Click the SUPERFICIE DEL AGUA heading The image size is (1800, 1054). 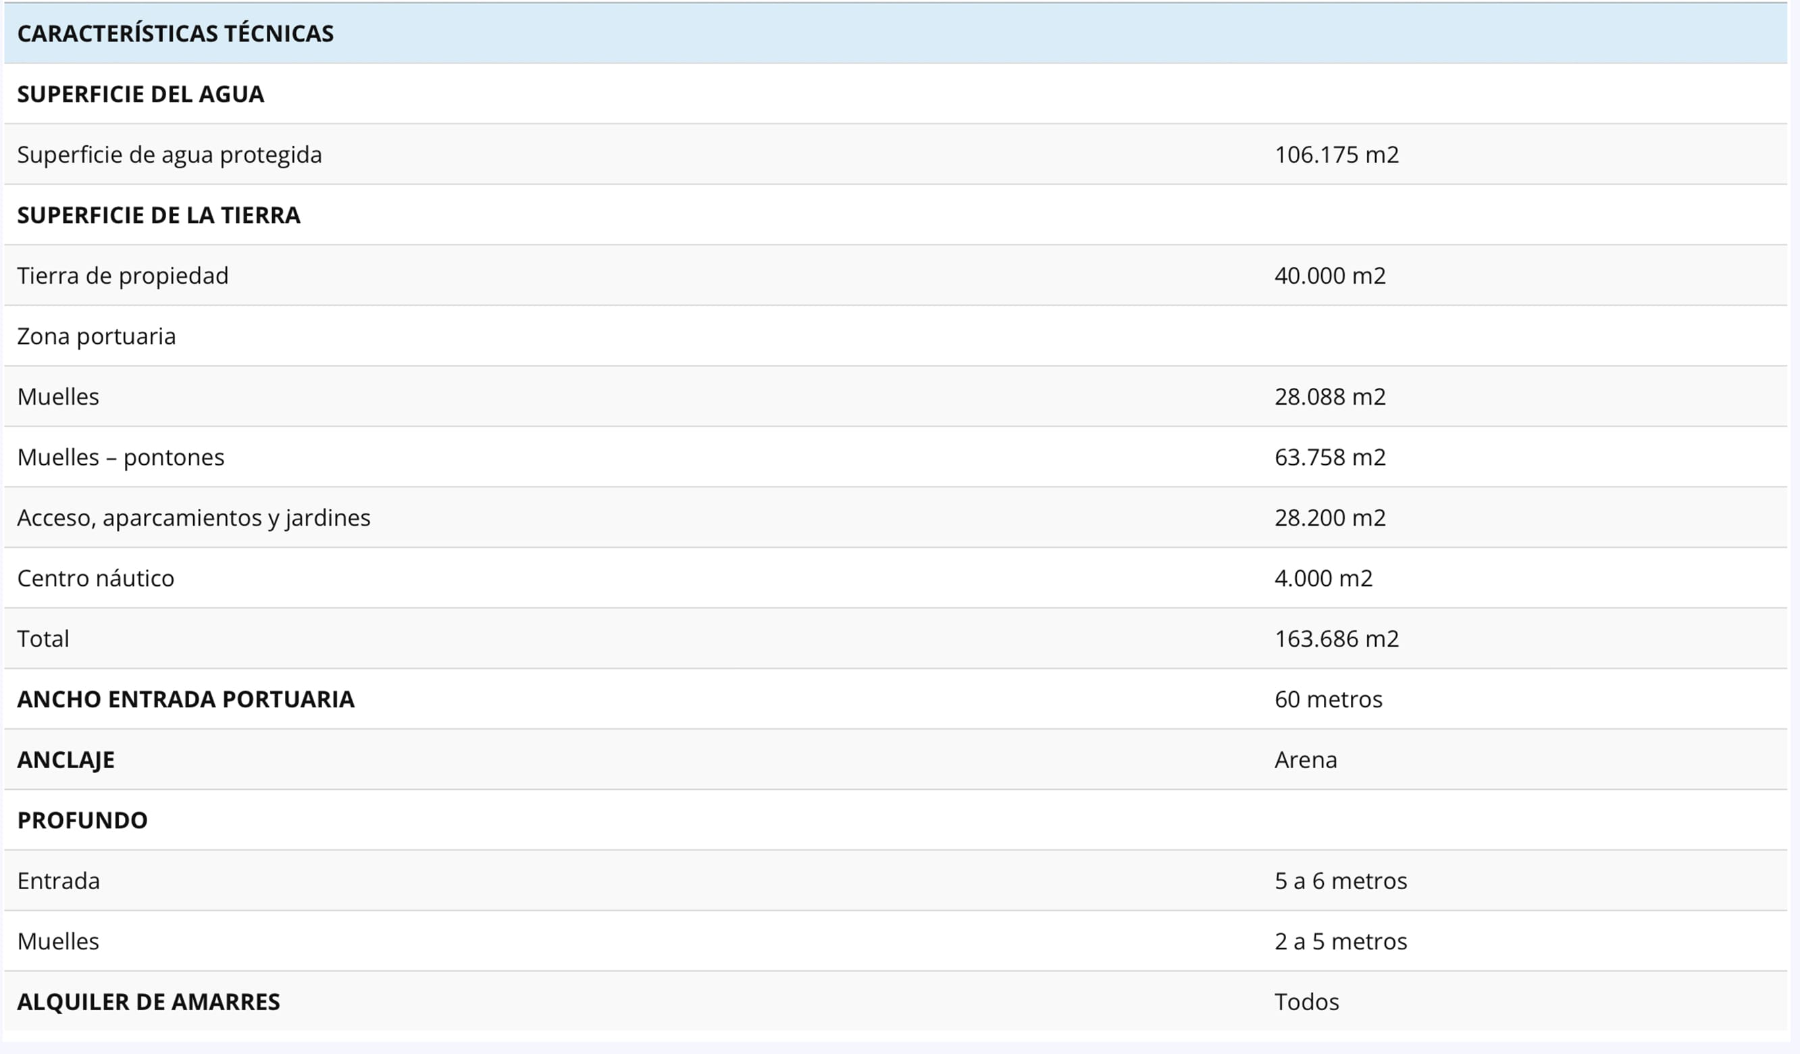tap(140, 95)
